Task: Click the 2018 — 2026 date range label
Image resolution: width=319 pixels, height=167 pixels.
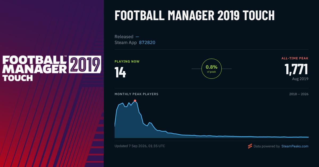Action: pyautogui.click(x=299, y=94)
